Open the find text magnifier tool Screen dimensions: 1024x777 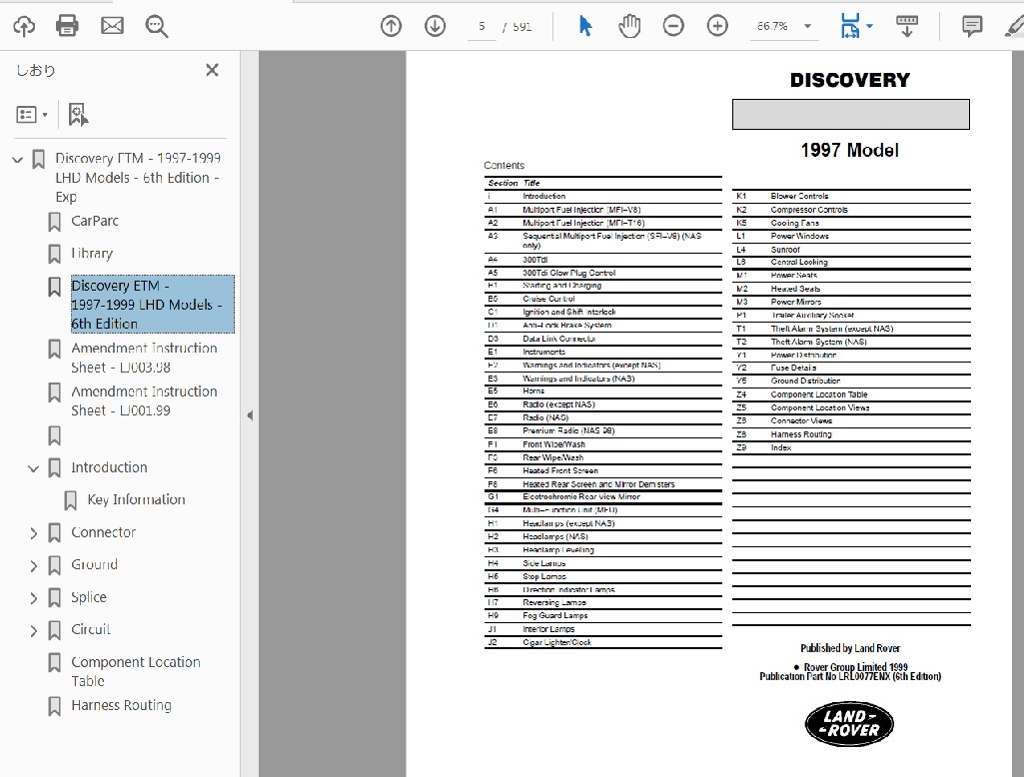157,27
